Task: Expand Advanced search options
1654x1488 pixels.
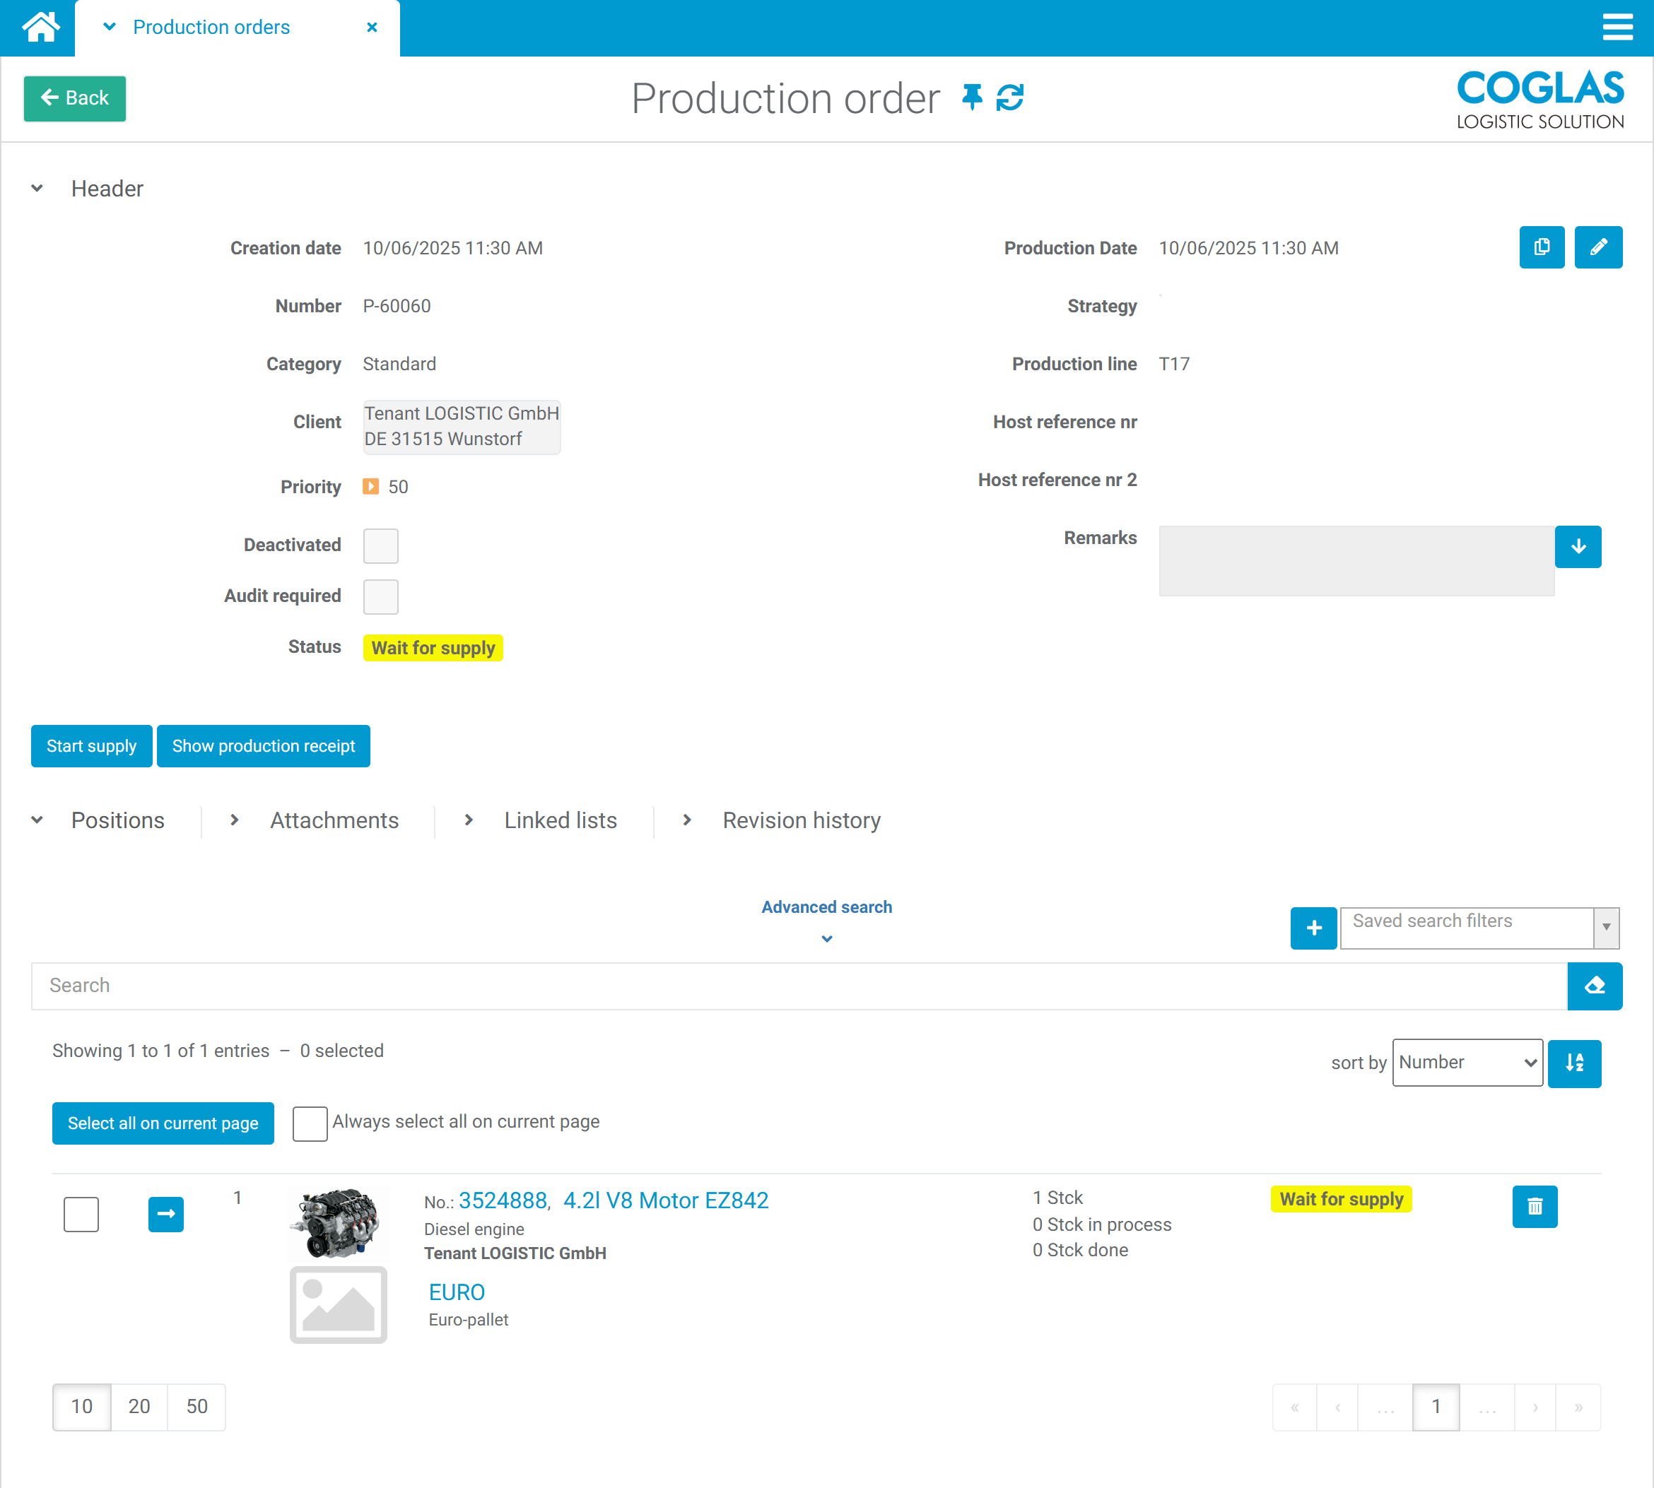Action: [x=826, y=917]
